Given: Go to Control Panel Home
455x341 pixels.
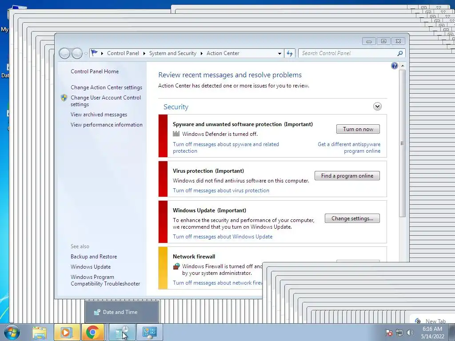Looking at the screenshot, I should (95, 71).
